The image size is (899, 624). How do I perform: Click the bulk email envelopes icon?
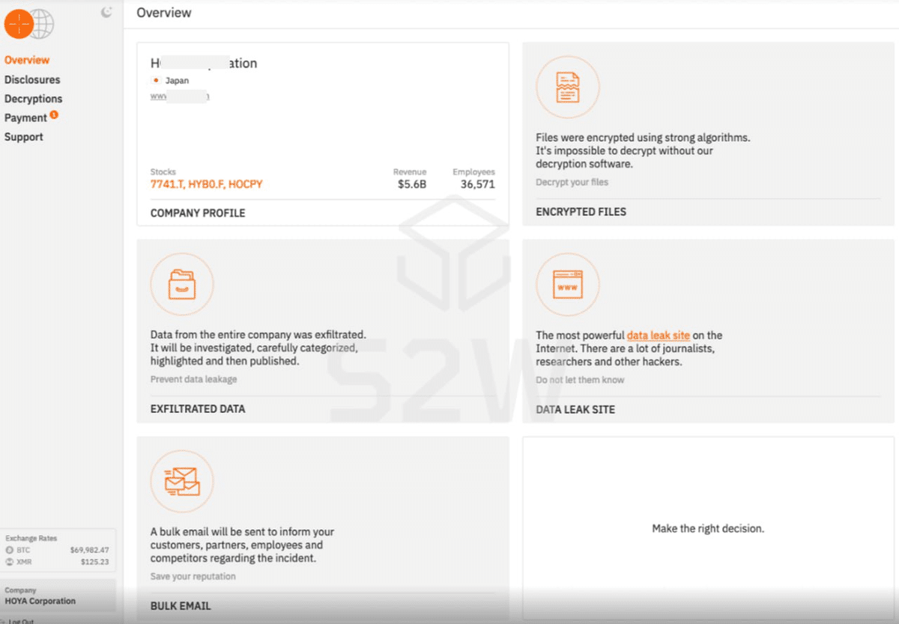182,481
